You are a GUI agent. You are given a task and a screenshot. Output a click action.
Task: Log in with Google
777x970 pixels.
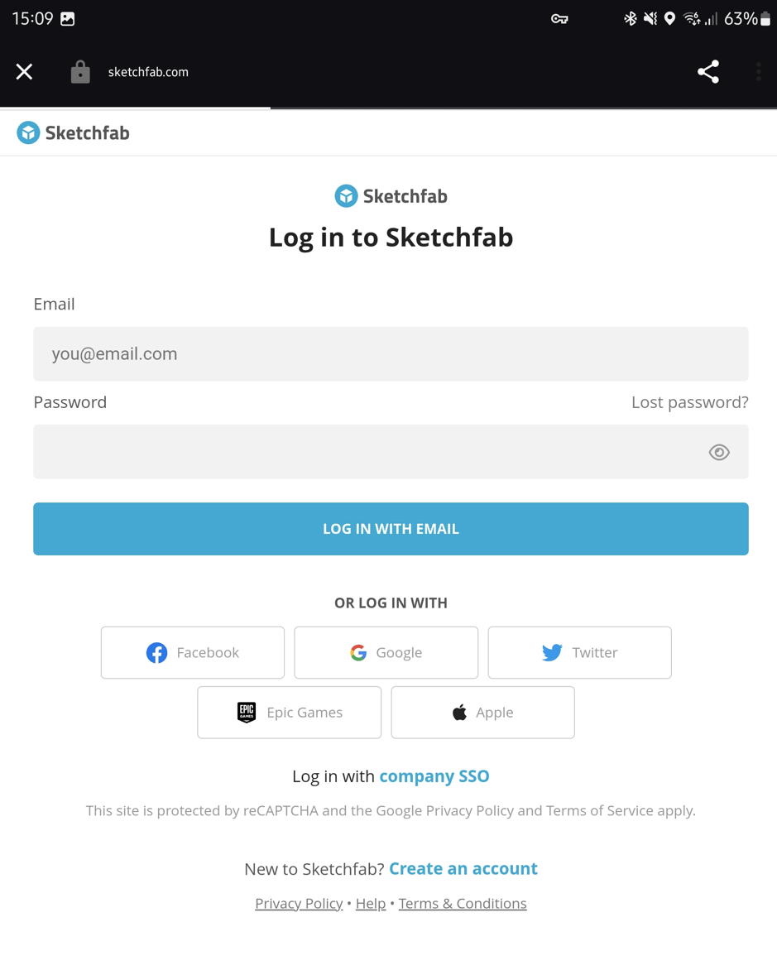click(386, 652)
